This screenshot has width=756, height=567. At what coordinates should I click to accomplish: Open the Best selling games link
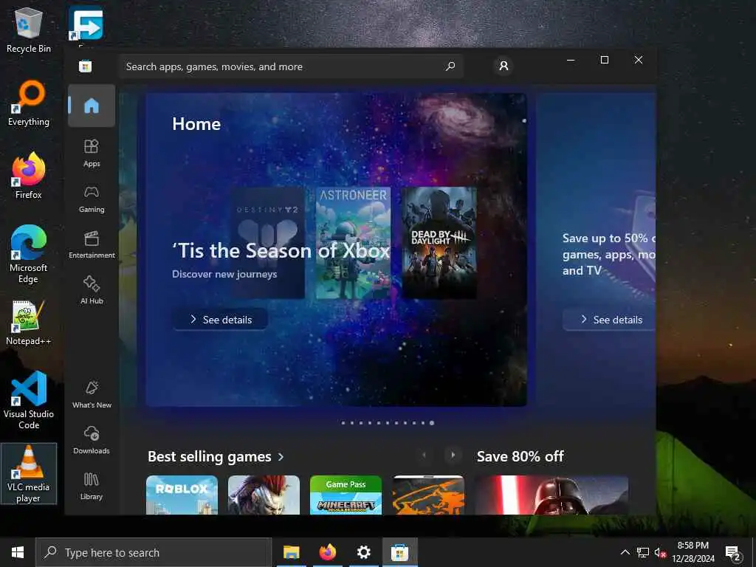point(216,456)
